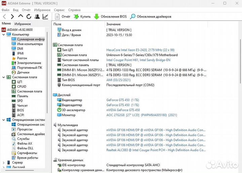Viewport: 242px width, 173px height.
Task: Open Системные драйверы tree item
Action: pos(28,134)
